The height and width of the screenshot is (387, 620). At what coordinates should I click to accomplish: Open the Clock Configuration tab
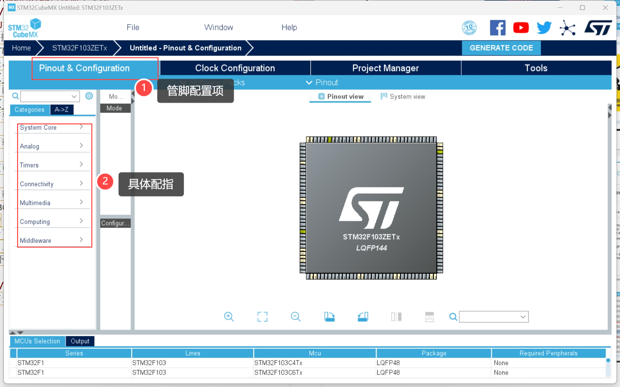click(x=235, y=68)
